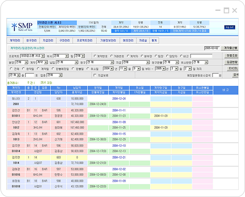Check the 지급보류 checkbox
The height and width of the screenshot is (197, 245).
(x=95, y=75)
